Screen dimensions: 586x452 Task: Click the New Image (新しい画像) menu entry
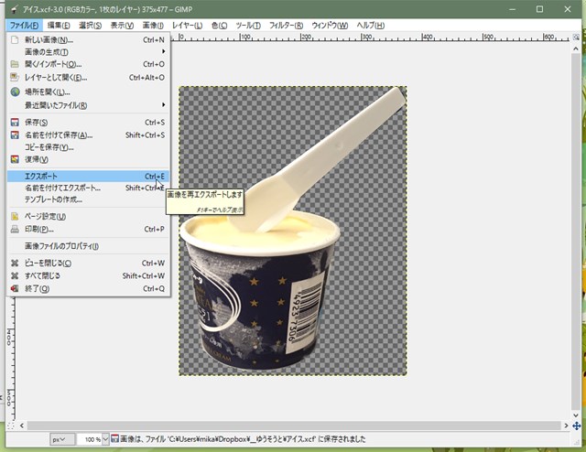[49, 39]
